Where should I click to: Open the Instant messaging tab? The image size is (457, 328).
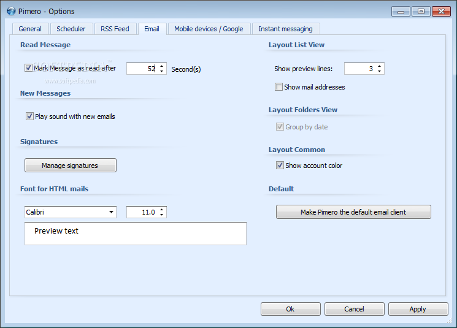tap(285, 29)
